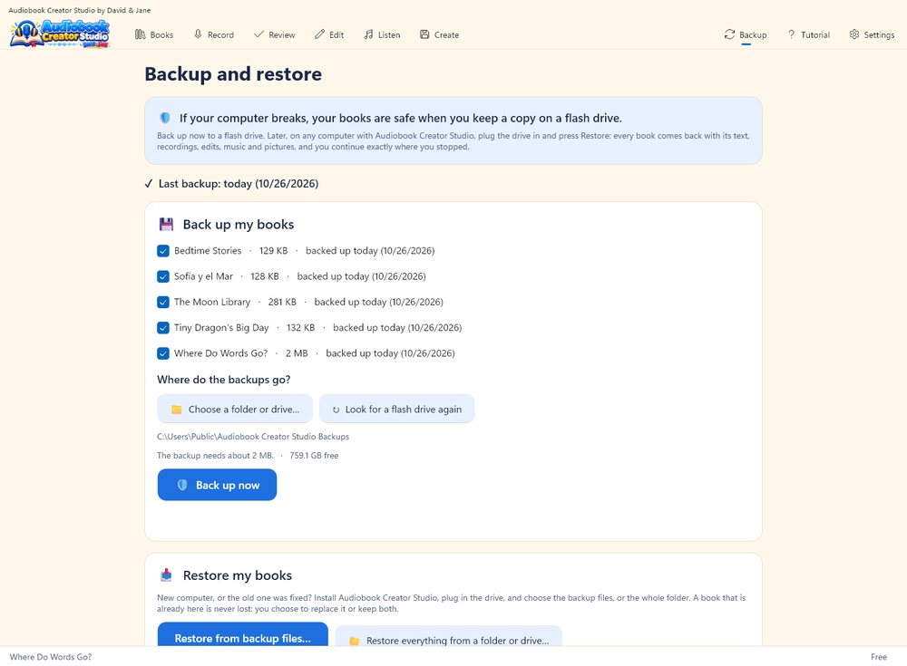907x666 pixels.
Task: Click 'Where Do Words Go?' in the status bar
Action: (50, 657)
